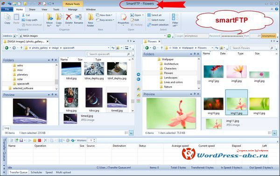Click Up arrow in NASA Images pane toolbar
Image resolution: width=280 pixels, height=176 pixels.
(21, 48)
